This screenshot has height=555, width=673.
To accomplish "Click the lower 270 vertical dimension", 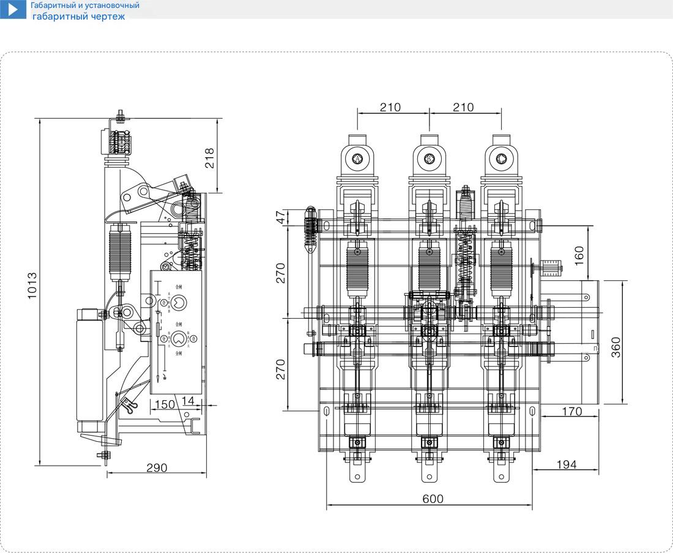I will [281, 370].
